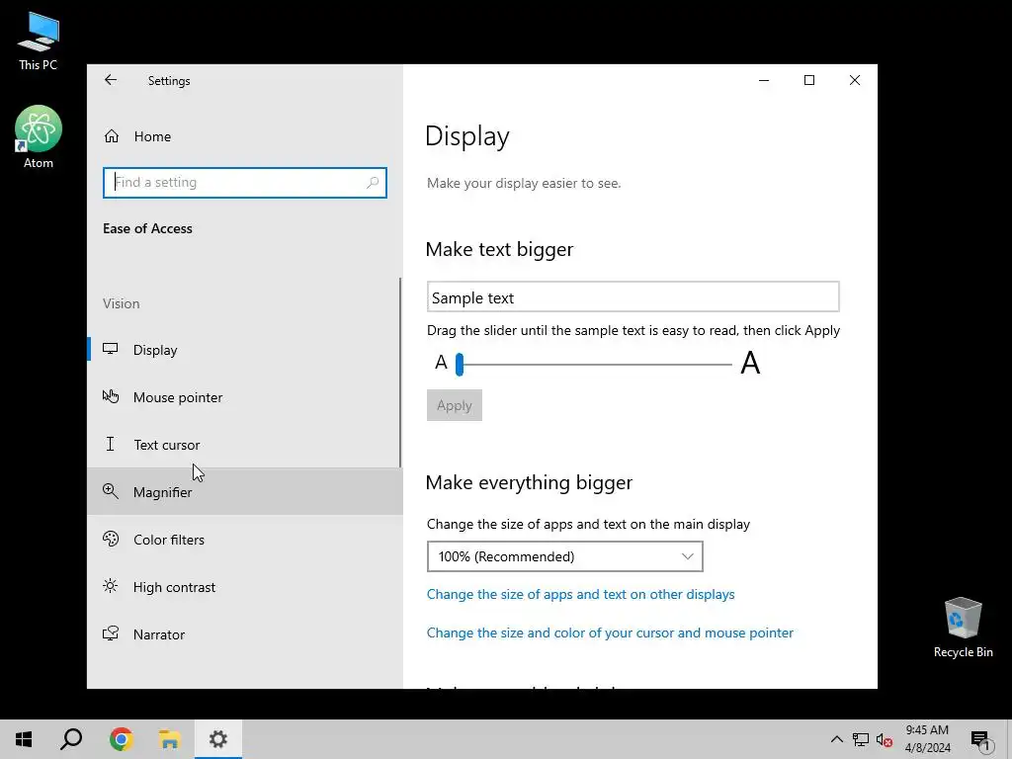Show hidden system tray icons

(836, 739)
